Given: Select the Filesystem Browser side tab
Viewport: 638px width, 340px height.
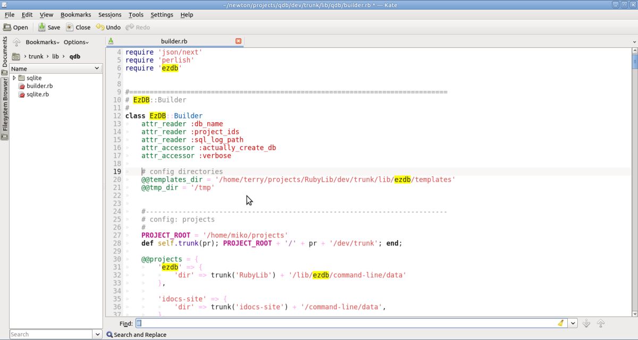Looking at the screenshot, I should [4, 109].
